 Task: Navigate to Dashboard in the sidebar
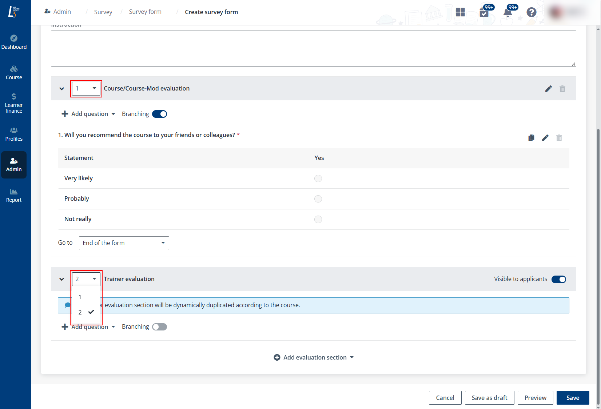pyautogui.click(x=14, y=41)
